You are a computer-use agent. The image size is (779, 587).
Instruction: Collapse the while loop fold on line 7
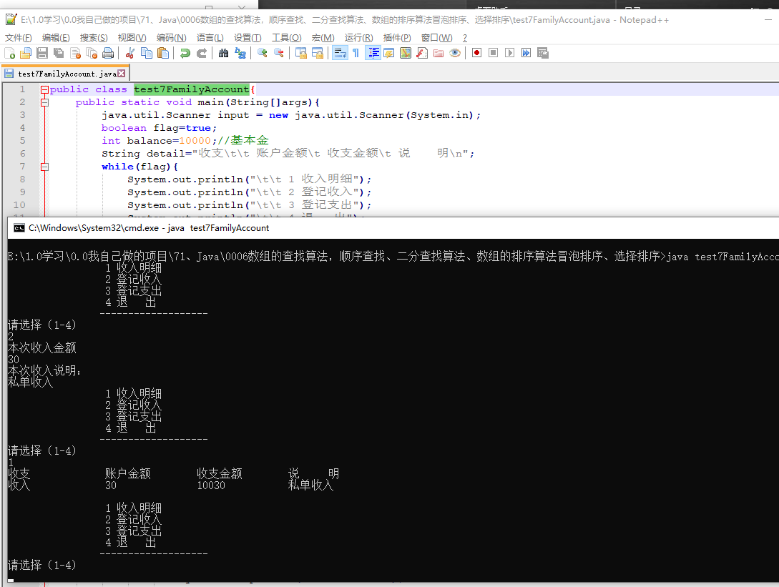coord(45,167)
